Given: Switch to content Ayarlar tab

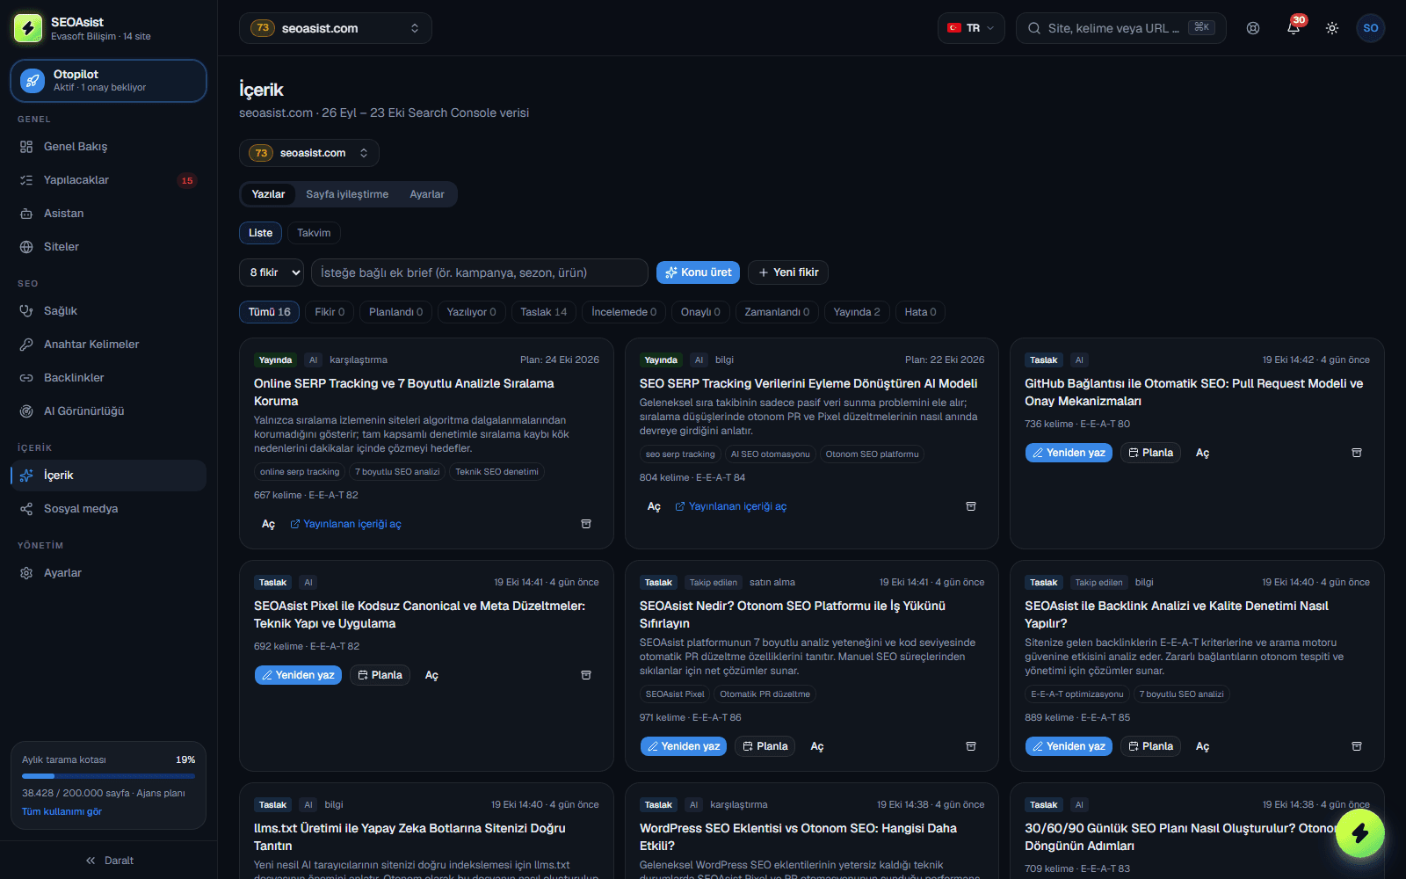Looking at the screenshot, I should click(427, 194).
